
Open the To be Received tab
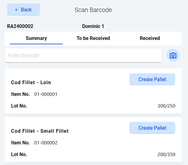tap(93, 38)
